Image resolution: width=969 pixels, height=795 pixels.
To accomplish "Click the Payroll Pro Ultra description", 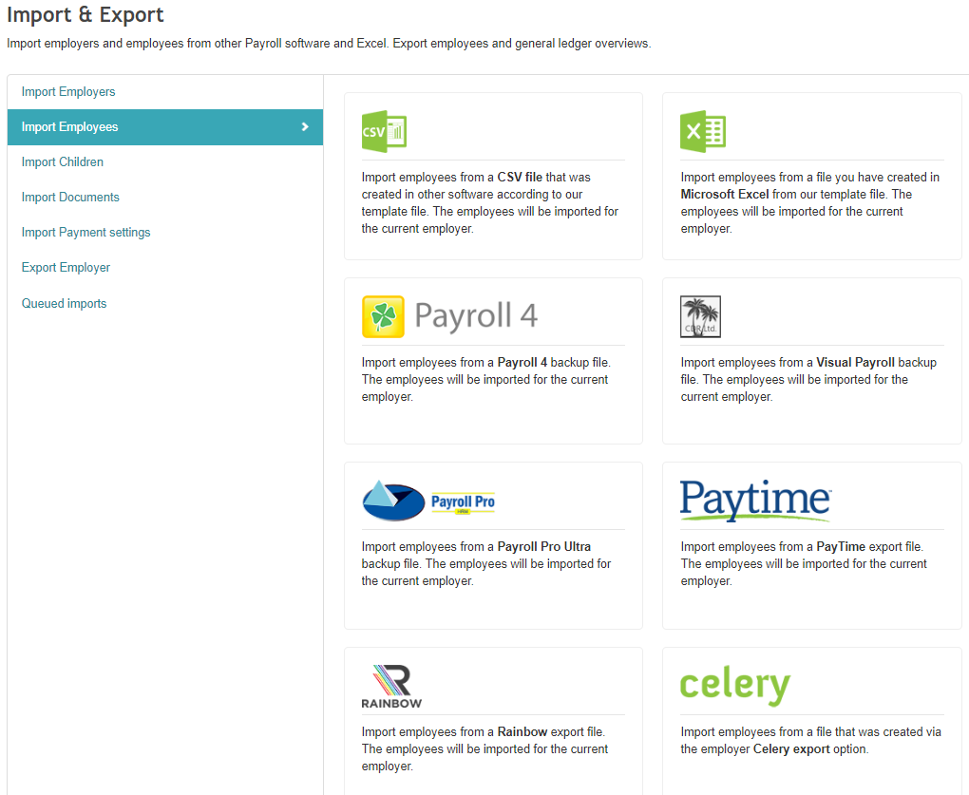I will 486,563.
